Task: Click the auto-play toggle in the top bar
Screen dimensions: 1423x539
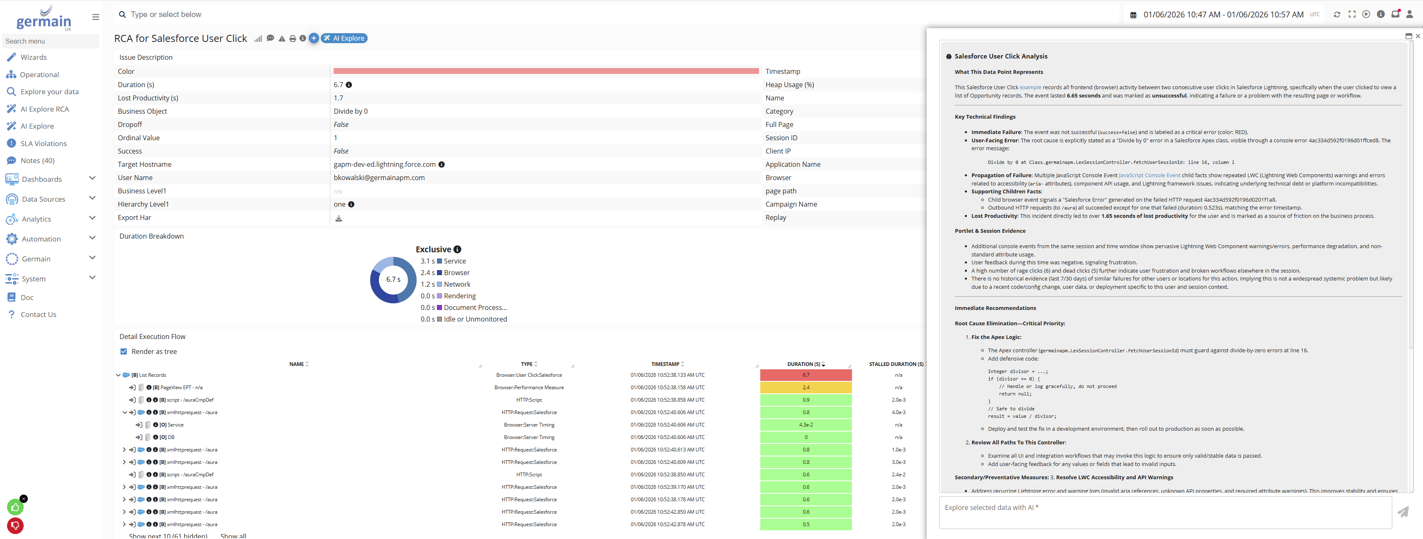Action: click(x=1366, y=15)
